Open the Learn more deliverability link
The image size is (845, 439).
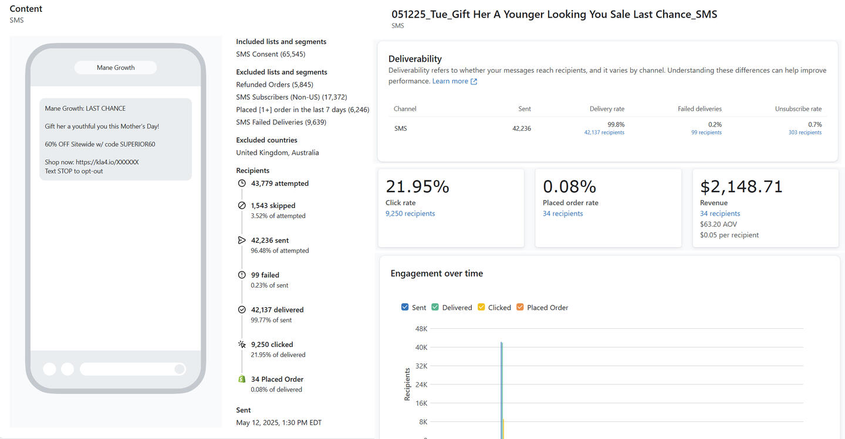click(x=450, y=81)
